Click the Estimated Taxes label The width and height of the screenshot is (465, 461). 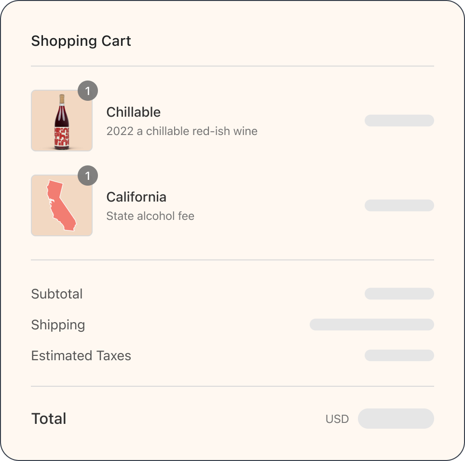[81, 355]
